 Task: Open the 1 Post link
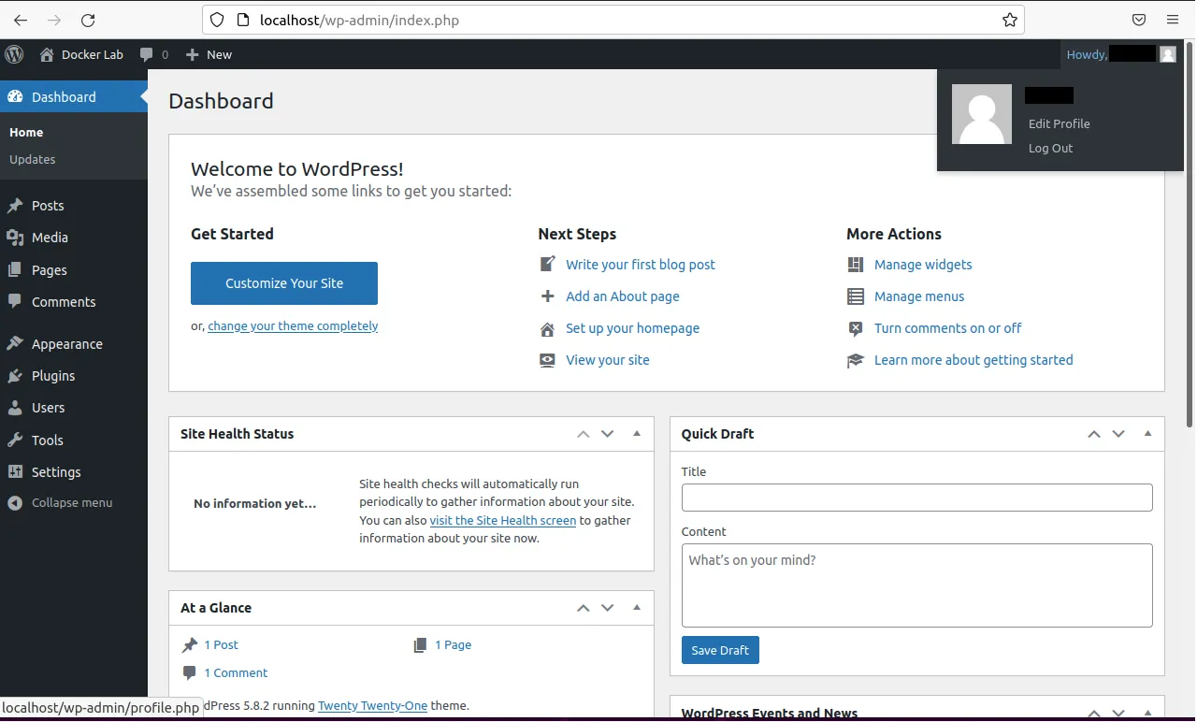coord(221,644)
